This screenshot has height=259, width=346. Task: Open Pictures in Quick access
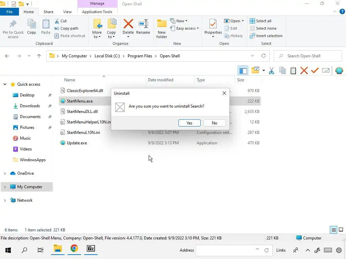click(x=27, y=127)
